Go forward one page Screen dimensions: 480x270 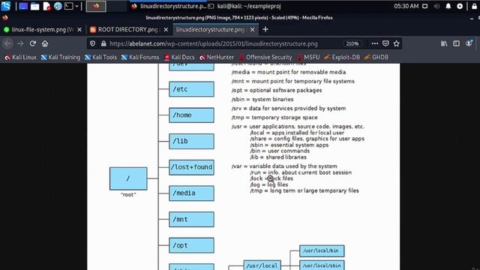point(20,43)
